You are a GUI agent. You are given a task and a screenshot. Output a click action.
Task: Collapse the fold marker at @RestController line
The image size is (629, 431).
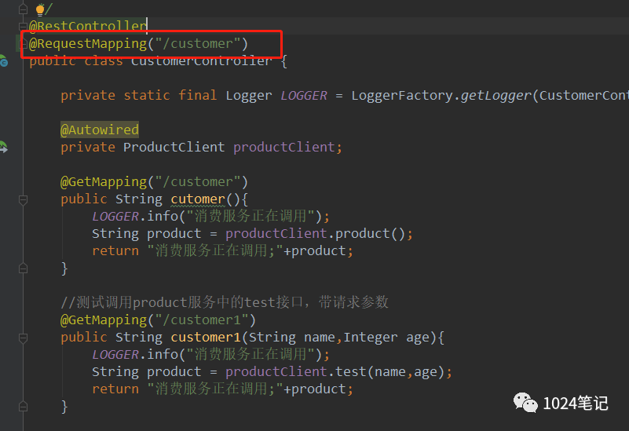click(23, 27)
